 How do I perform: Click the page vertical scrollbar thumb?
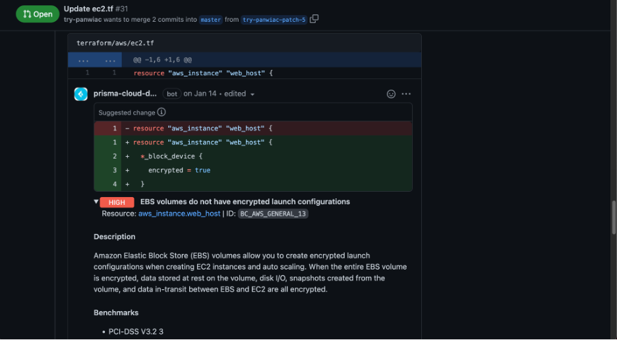coord(614,217)
